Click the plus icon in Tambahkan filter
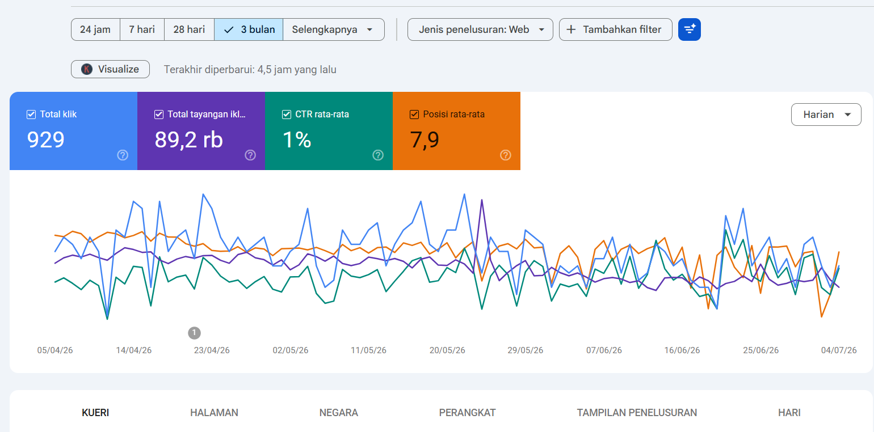874x432 pixels. coord(571,29)
